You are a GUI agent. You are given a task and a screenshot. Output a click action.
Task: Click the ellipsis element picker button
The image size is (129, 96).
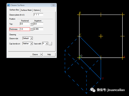tap(50, 43)
